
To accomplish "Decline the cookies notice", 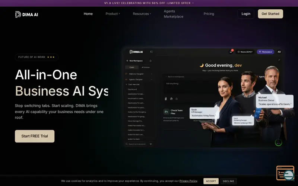I will (x=228, y=181).
